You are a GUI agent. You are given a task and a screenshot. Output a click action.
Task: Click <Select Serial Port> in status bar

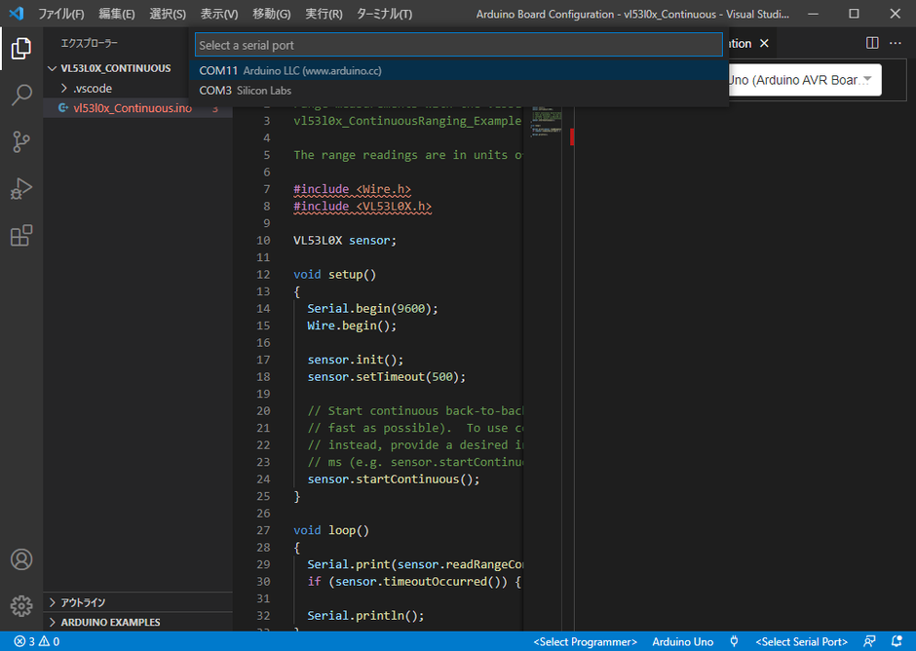[x=801, y=641]
